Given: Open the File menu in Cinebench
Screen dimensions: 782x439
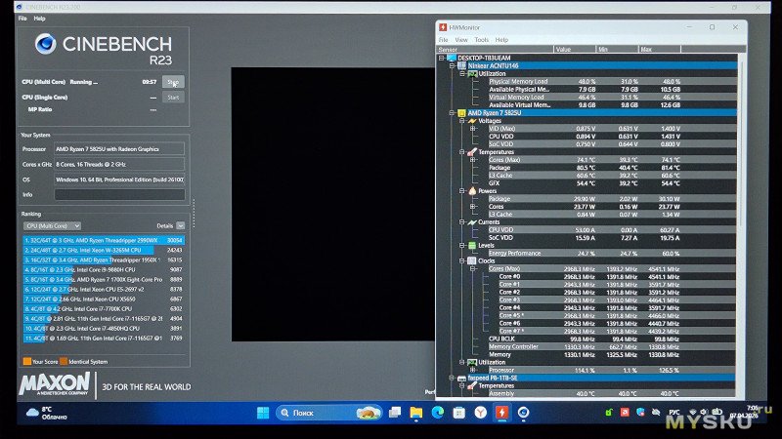Looking at the screenshot, I should (x=22, y=19).
